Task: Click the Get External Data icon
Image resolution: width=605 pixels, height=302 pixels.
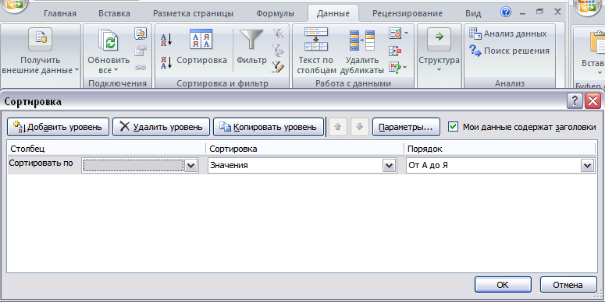Action: pos(40,39)
